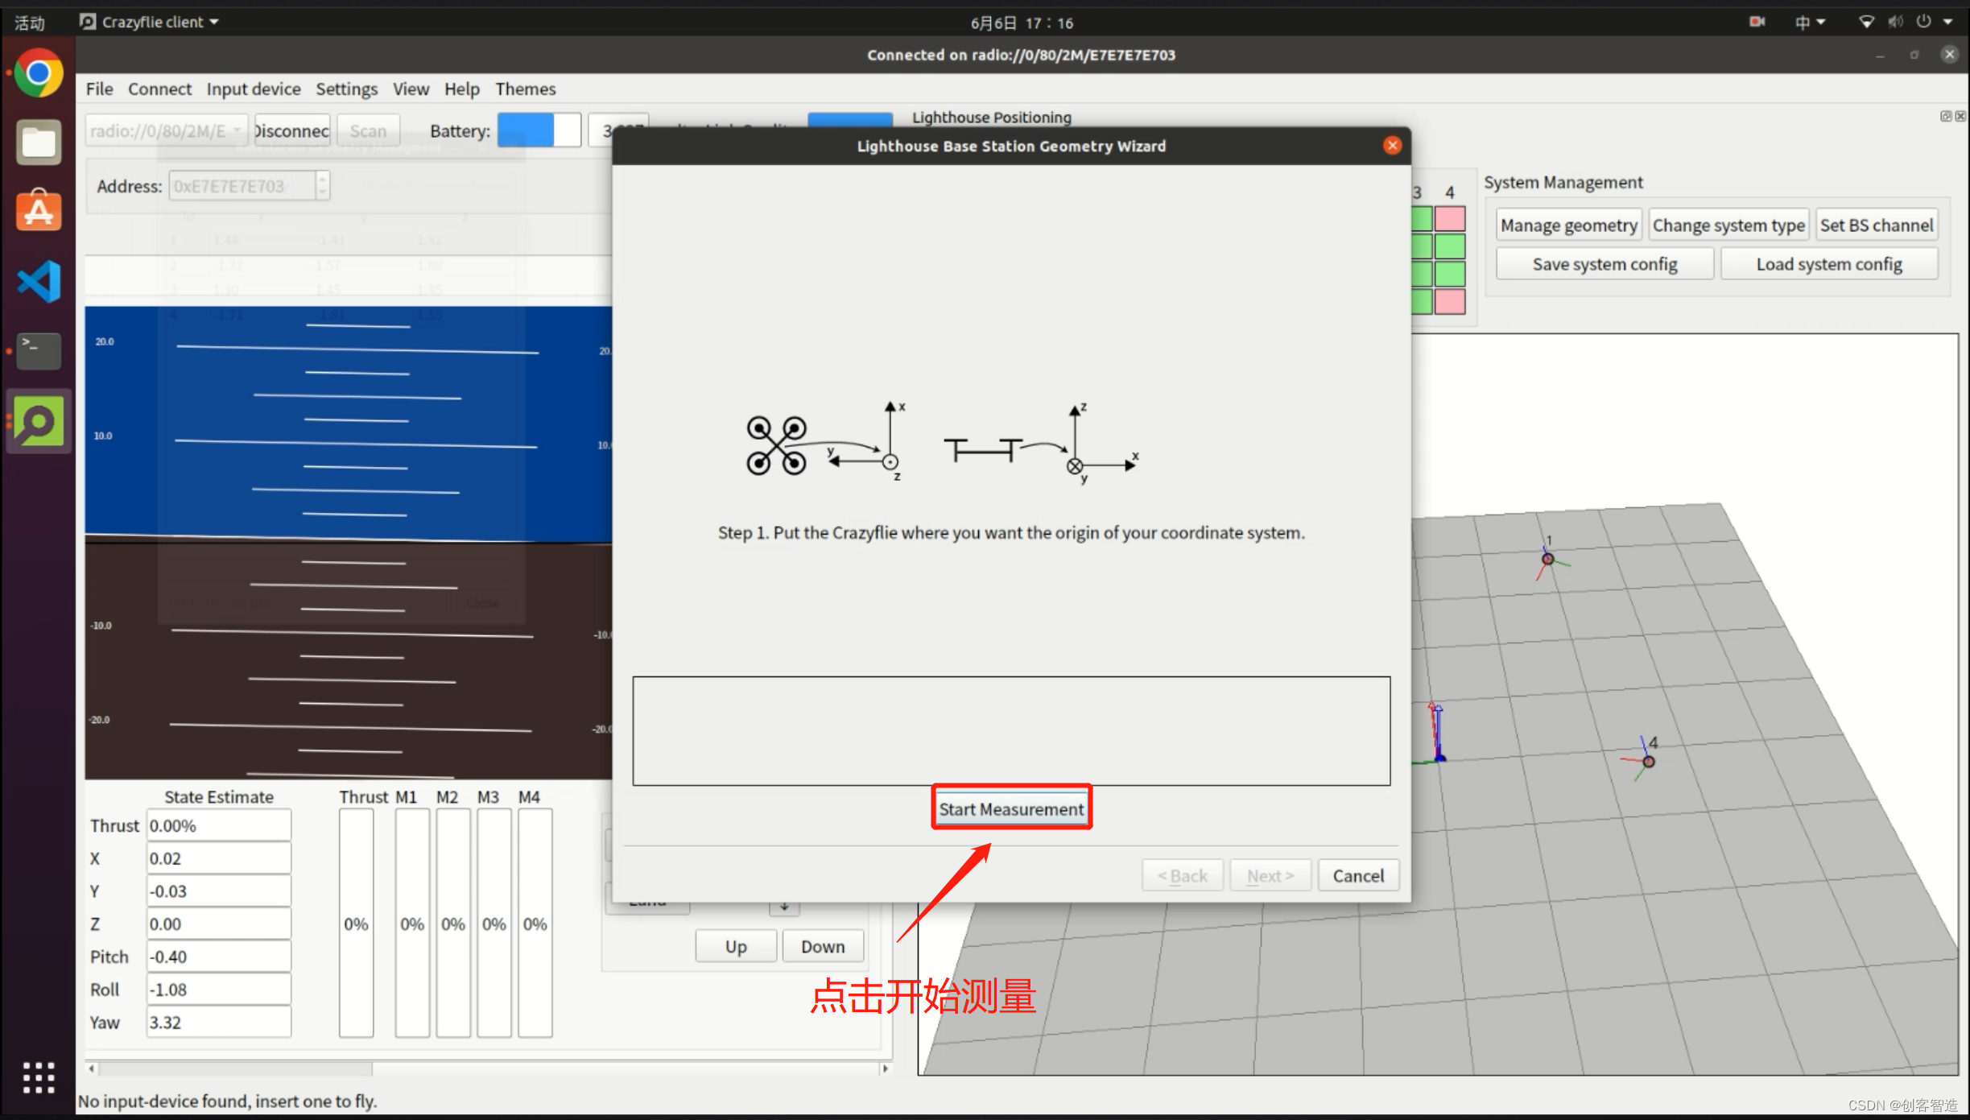
Task: Click the horizontal scrollbar at bottom
Action: tap(233, 1068)
